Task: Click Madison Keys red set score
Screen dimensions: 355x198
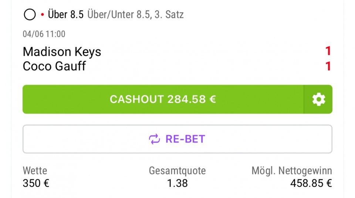Action: point(328,51)
